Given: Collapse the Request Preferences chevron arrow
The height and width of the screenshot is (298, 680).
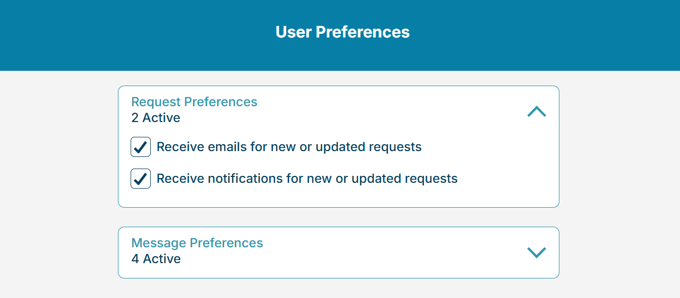Looking at the screenshot, I should pos(536,111).
